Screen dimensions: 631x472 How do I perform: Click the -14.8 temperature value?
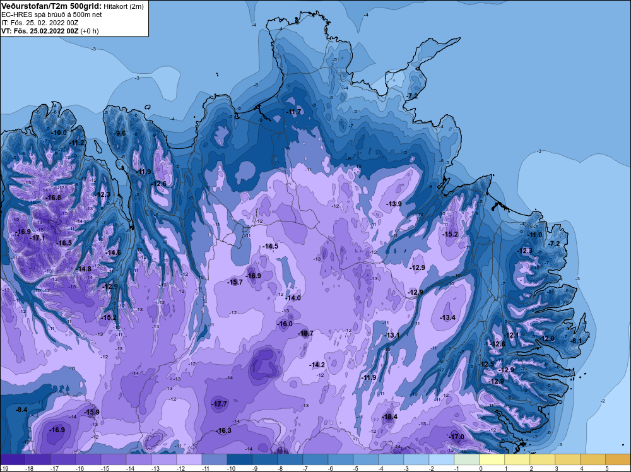pyautogui.click(x=84, y=269)
